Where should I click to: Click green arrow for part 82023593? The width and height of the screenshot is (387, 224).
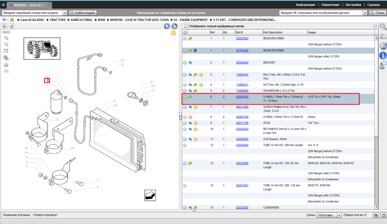click(x=190, y=38)
